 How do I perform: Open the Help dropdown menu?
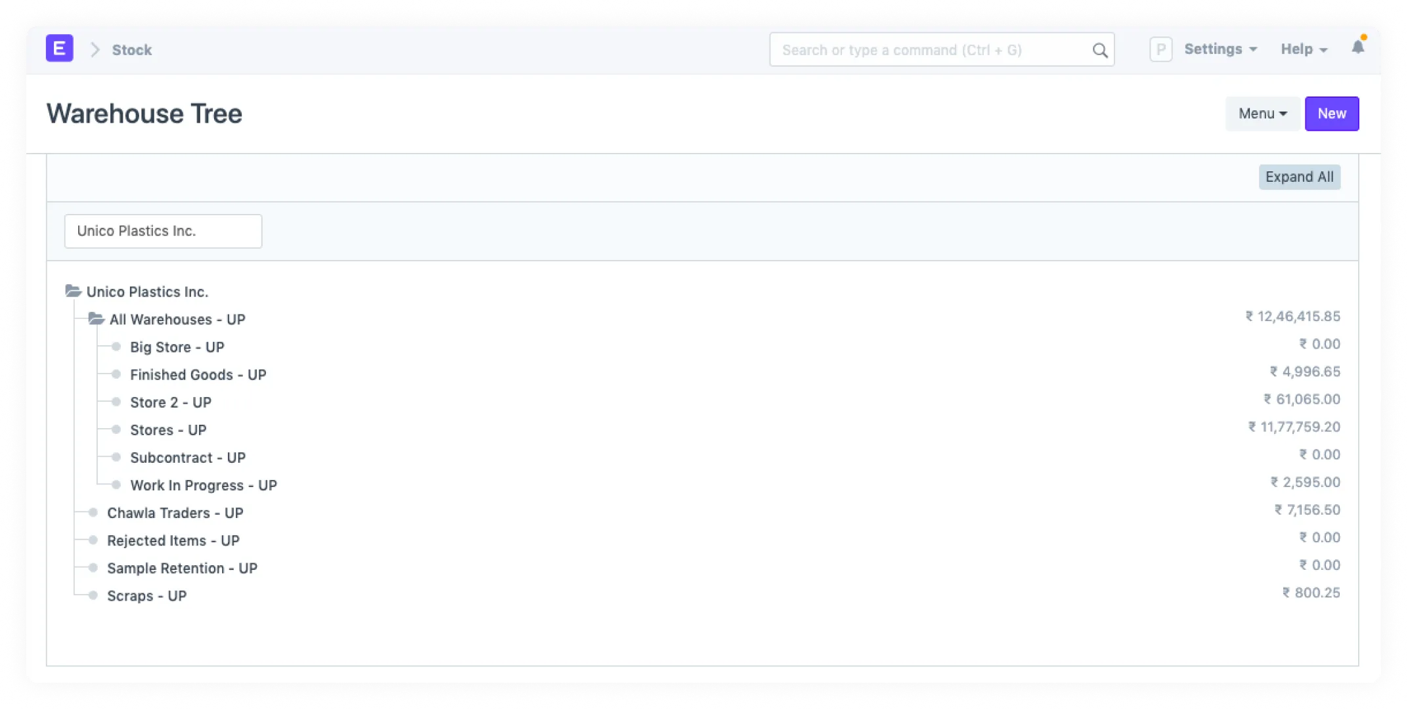[x=1304, y=49]
